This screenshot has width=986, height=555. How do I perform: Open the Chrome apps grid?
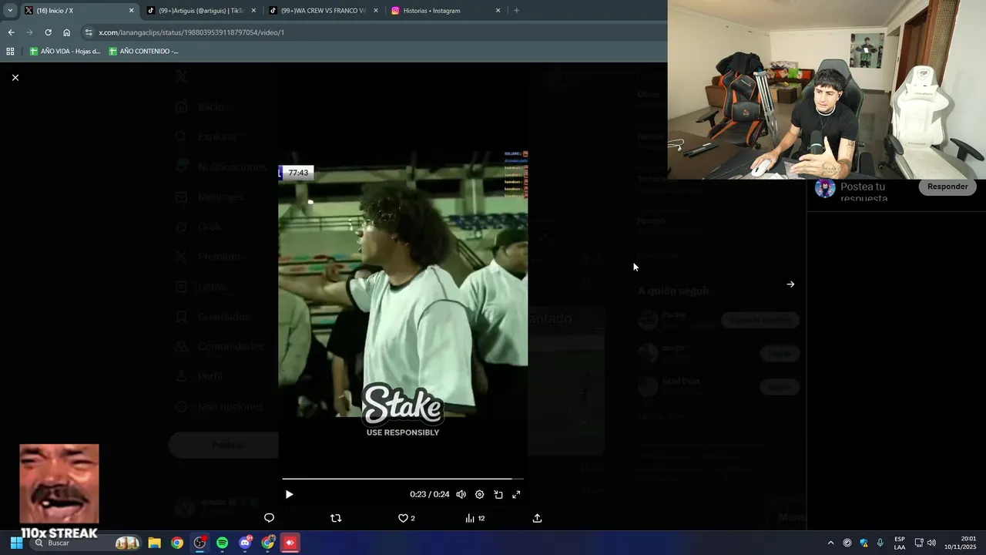[10, 52]
